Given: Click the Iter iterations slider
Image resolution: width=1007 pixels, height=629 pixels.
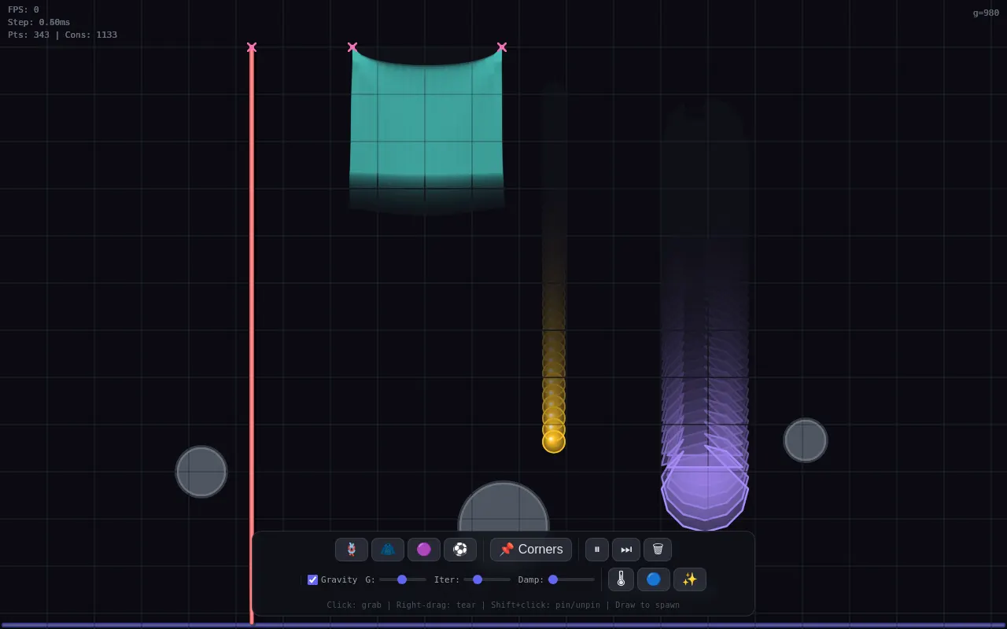Looking at the screenshot, I should coord(487,579).
